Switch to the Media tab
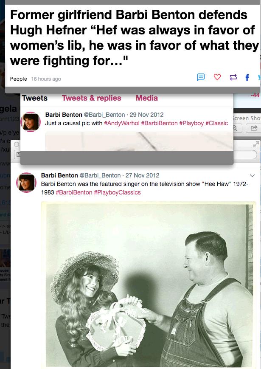The height and width of the screenshot is (369, 261). click(x=147, y=98)
